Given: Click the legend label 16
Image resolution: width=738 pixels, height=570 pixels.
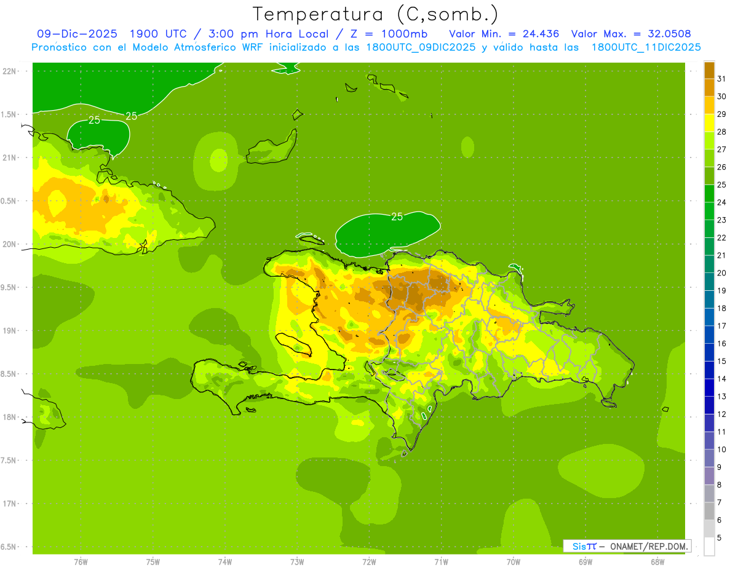Looking at the screenshot, I should click(721, 344).
